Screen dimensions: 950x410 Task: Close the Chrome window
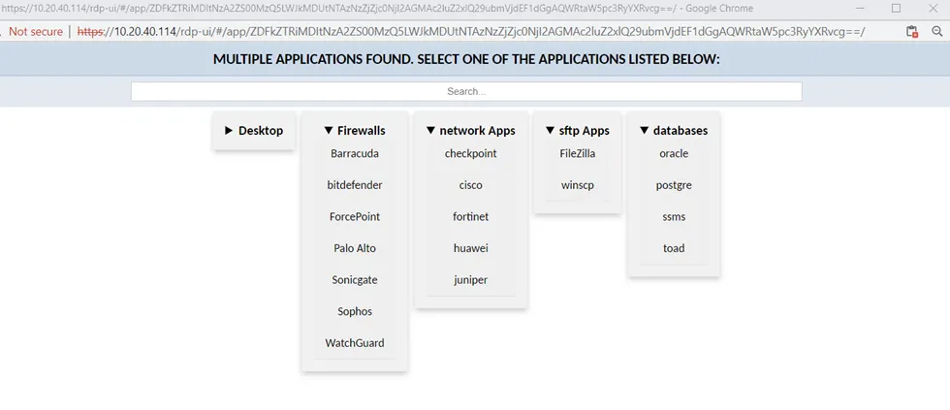click(x=933, y=8)
